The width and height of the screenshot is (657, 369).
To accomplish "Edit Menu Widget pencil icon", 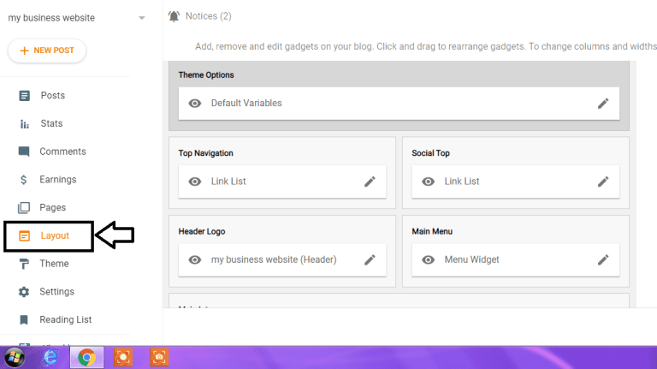I will (603, 260).
